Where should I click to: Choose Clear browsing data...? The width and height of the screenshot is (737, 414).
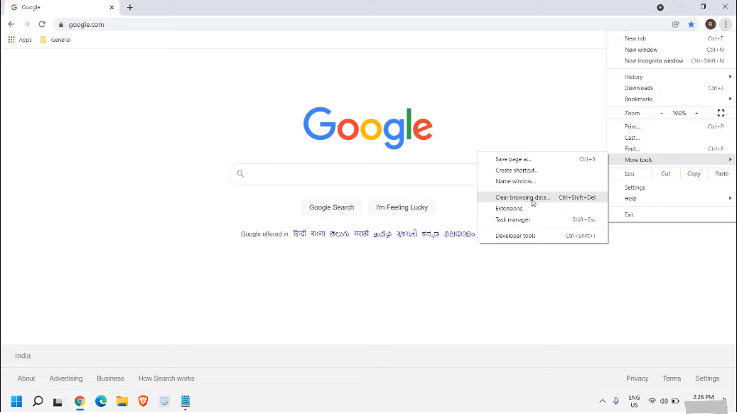tap(543, 197)
